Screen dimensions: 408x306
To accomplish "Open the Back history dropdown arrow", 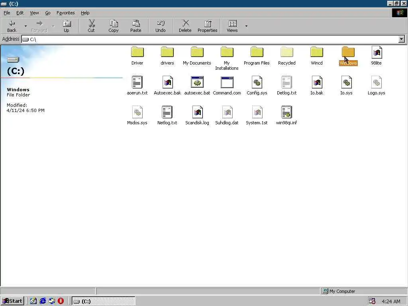I will [x=25, y=26].
